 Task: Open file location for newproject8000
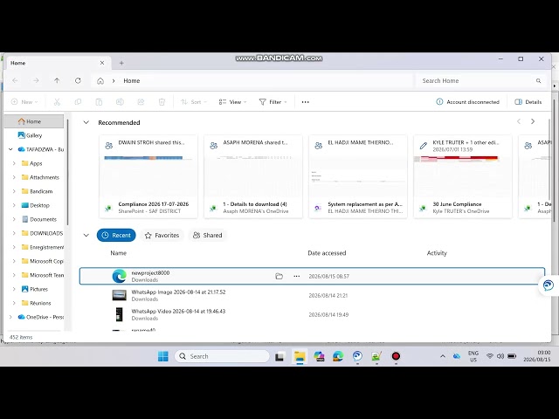[x=279, y=276]
